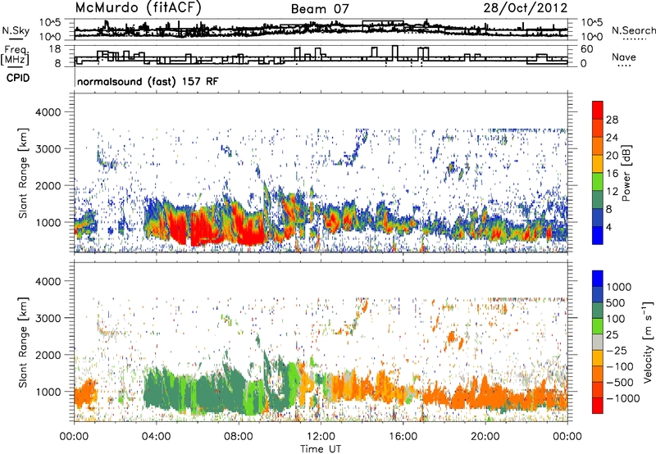
Task: Click the red bottom of the velocity colorbar
Action: pos(598,406)
